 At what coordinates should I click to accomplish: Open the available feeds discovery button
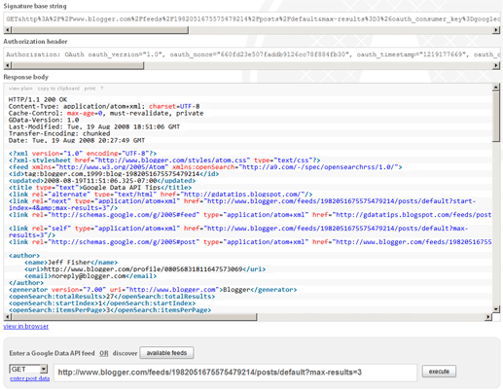(166, 353)
